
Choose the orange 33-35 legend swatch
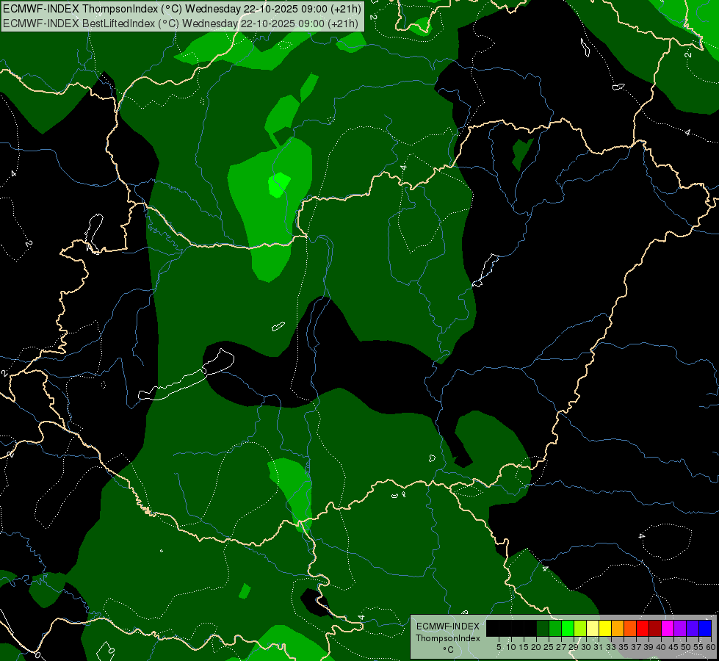point(618,628)
